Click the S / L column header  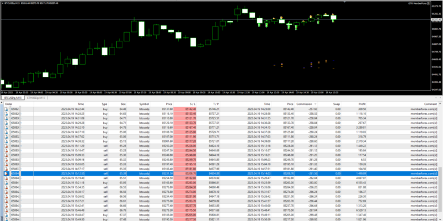(192, 103)
